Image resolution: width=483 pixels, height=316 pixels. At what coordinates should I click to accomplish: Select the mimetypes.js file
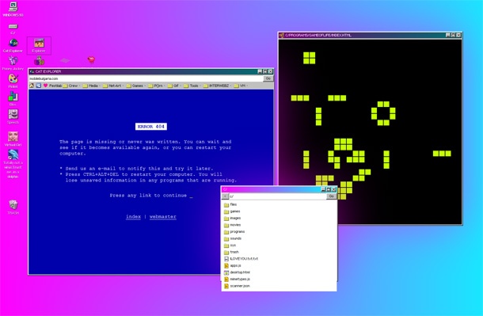[237, 279]
